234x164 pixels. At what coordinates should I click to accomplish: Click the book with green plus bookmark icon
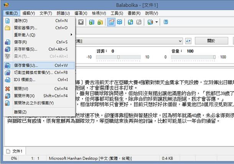tap(130, 22)
